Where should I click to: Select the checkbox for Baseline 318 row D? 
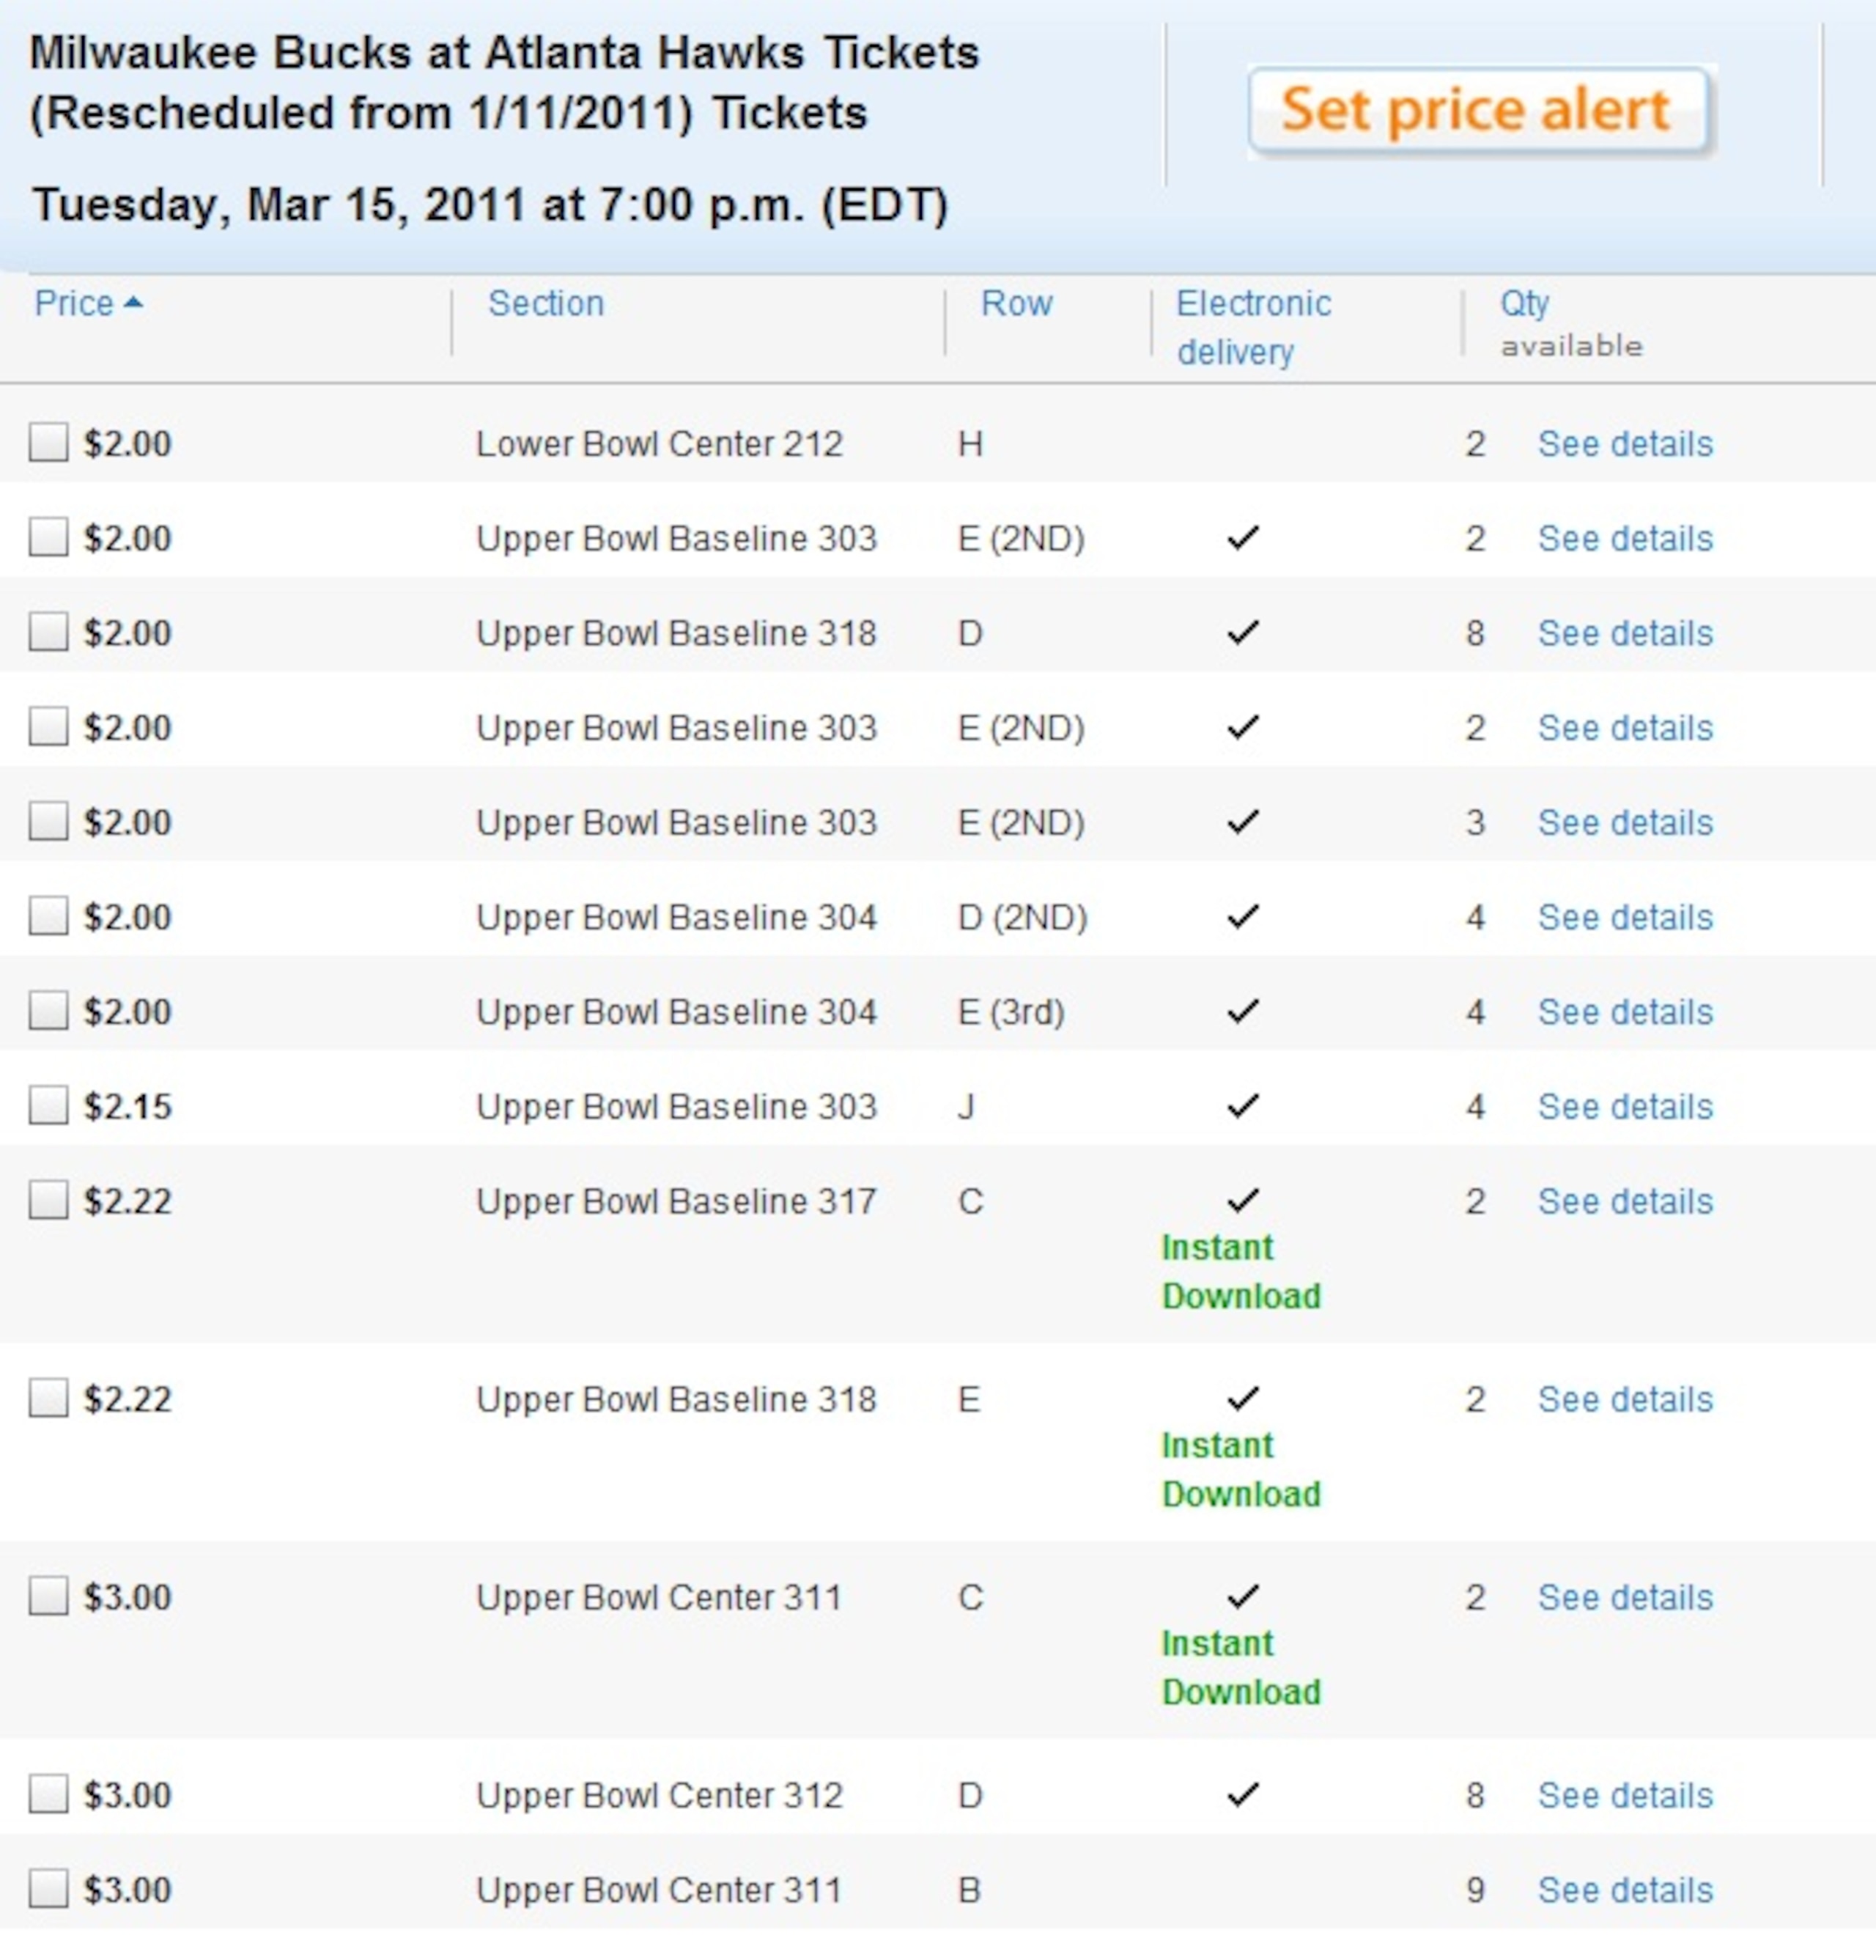click(48, 631)
